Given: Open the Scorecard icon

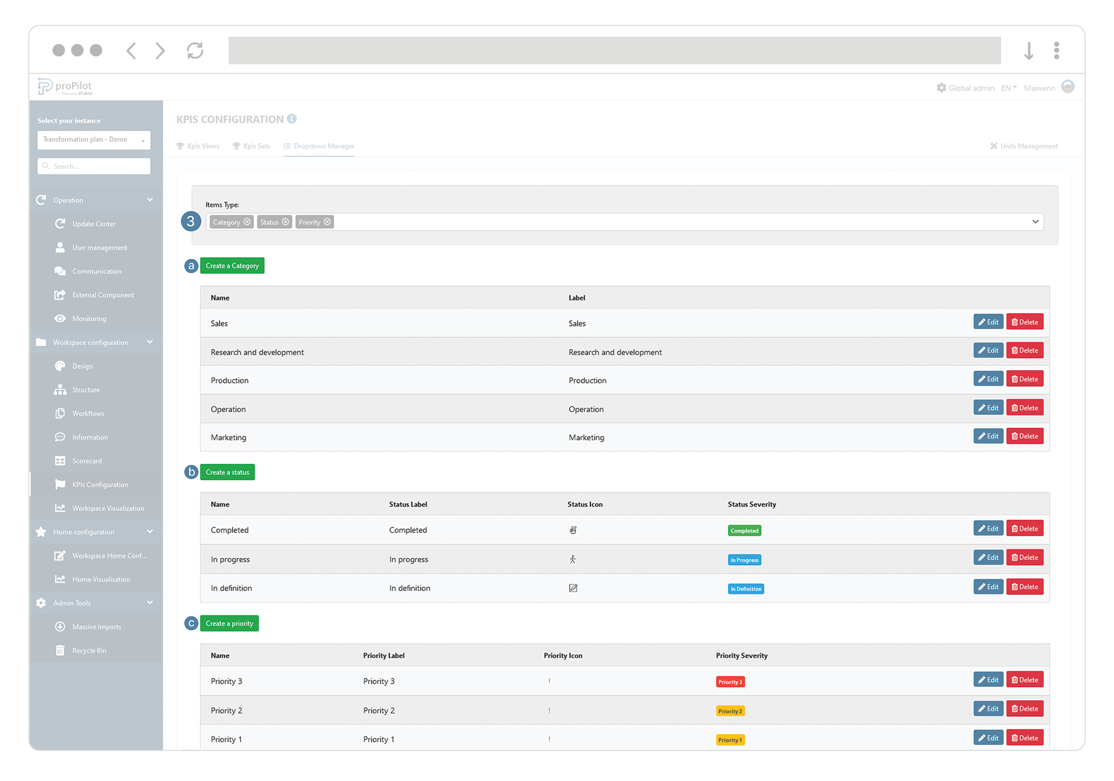Looking at the screenshot, I should pyautogui.click(x=60, y=460).
